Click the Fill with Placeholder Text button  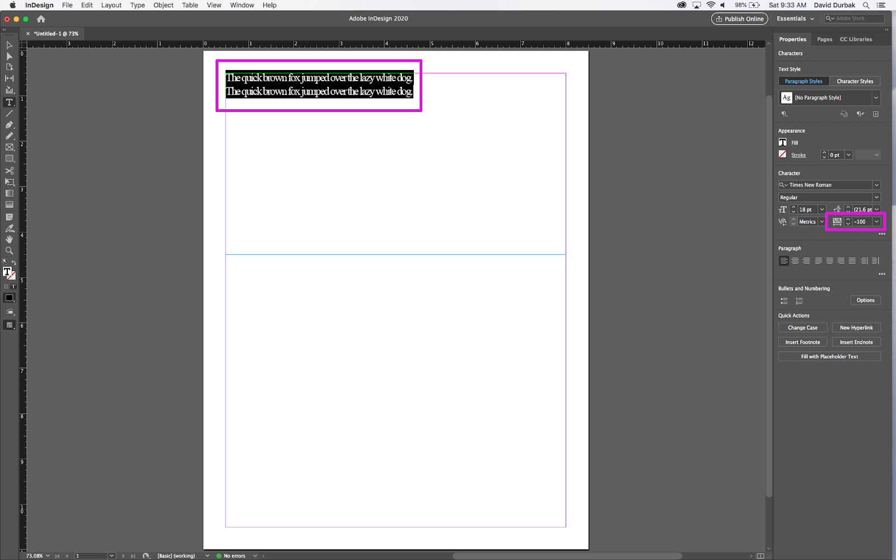(x=829, y=356)
